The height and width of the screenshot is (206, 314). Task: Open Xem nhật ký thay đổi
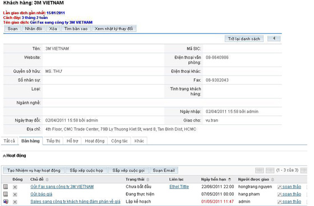pos(114,29)
